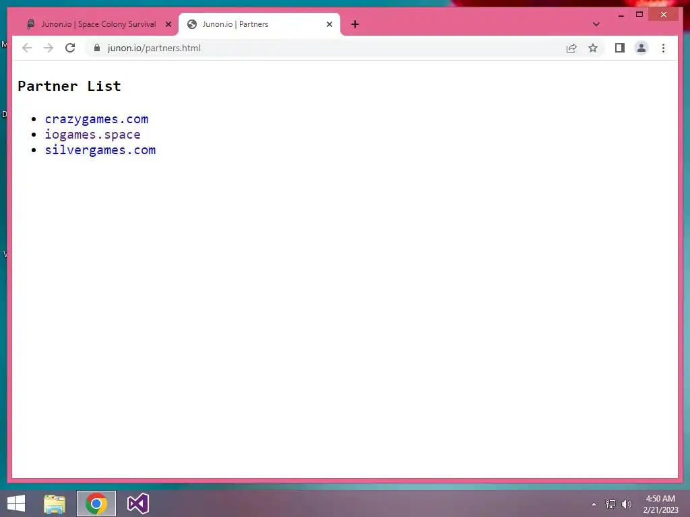The image size is (690, 517).
Task: Click the "Partner List" heading text
Action: [x=69, y=86]
